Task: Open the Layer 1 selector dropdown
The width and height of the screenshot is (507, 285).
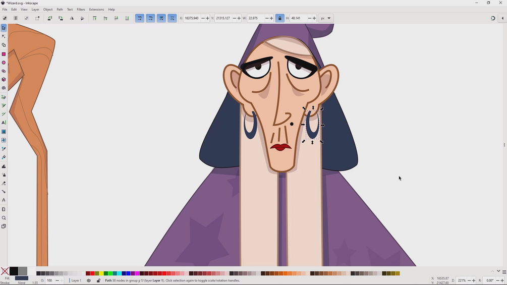Action: coord(76,280)
